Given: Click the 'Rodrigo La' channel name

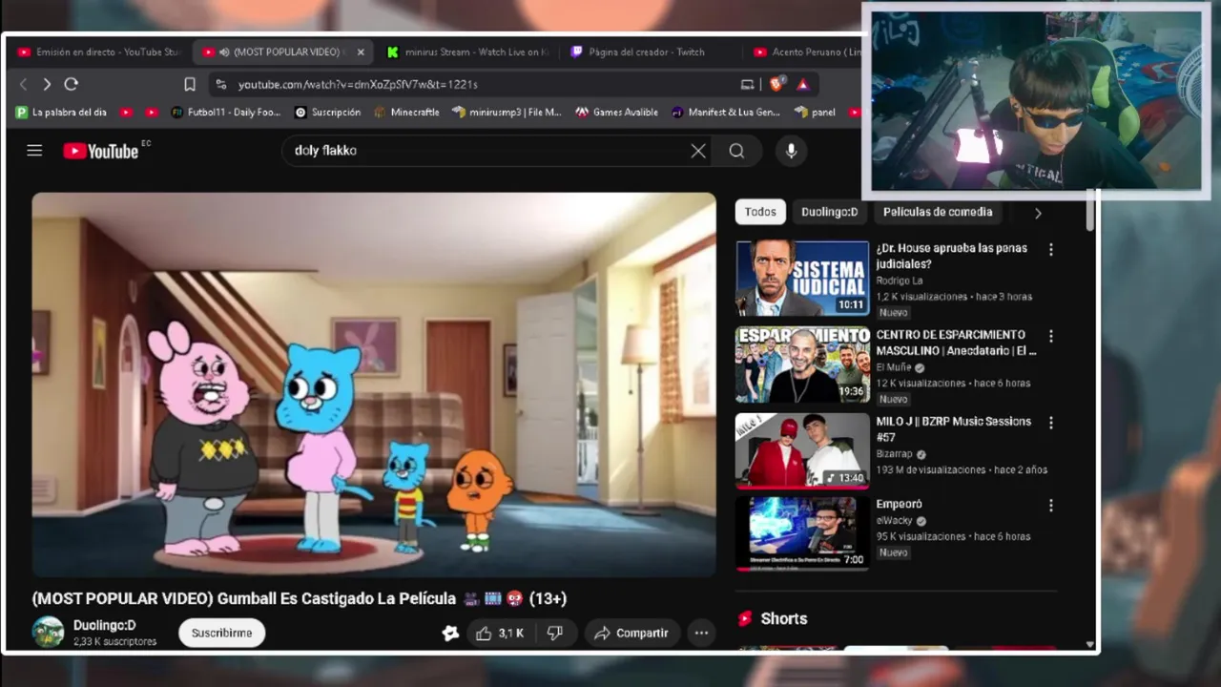Looking at the screenshot, I should (900, 281).
